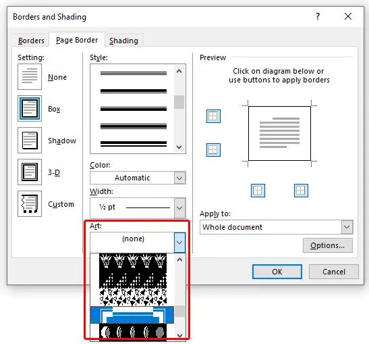The image size is (369, 344).
Task: Choose the second line style in Style list
Action: click(x=134, y=91)
